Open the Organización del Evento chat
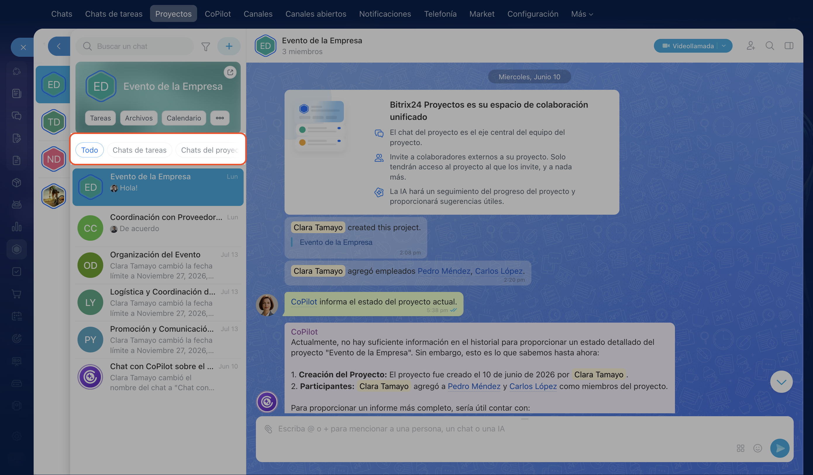Viewport: 813px width, 475px height. [x=158, y=265]
